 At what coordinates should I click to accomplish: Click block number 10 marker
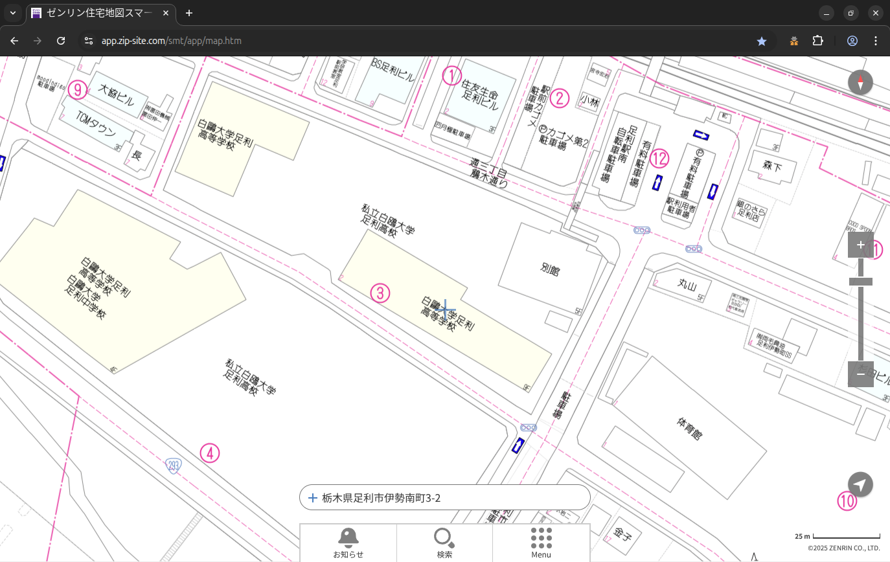(x=847, y=501)
